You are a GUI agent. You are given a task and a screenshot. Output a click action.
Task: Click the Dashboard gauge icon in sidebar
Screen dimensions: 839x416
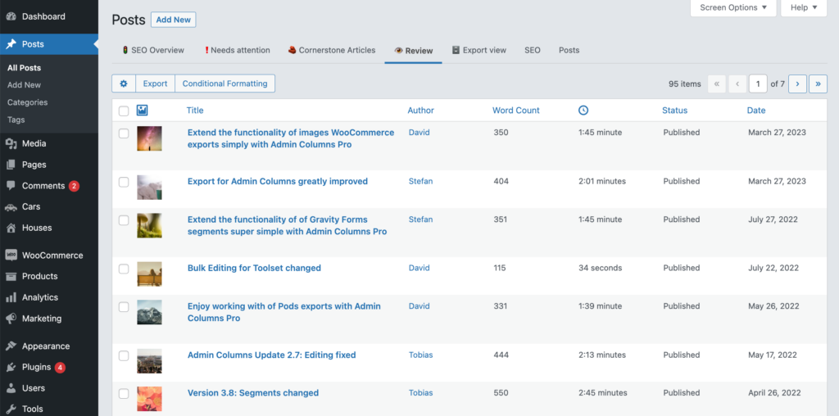(x=11, y=16)
